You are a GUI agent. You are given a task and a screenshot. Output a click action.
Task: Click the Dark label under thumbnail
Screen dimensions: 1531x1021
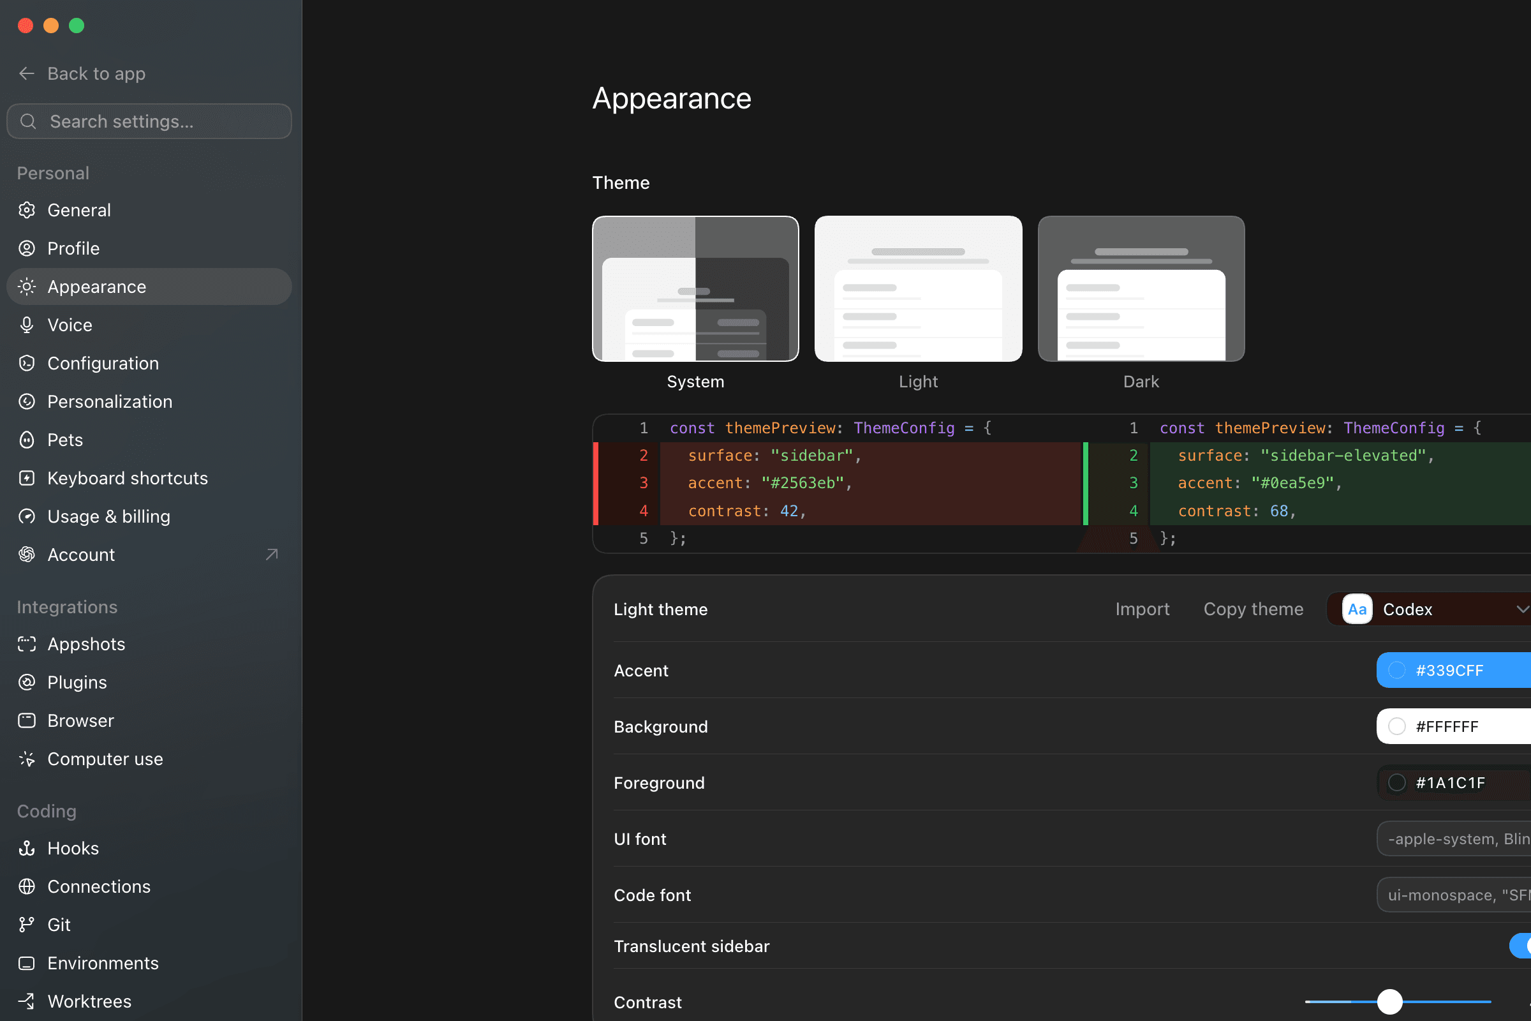(x=1141, y=382)
